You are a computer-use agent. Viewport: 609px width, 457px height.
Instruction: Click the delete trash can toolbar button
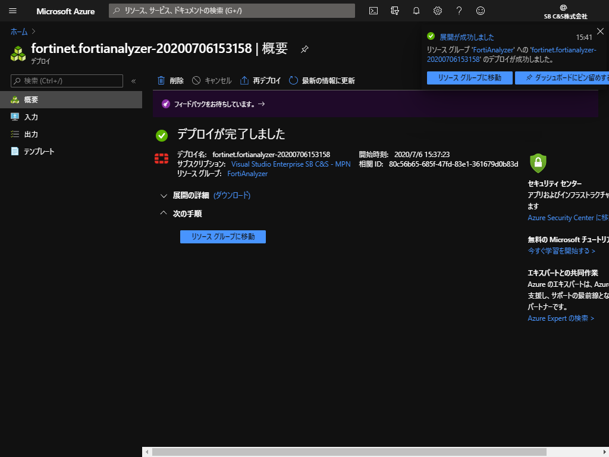coord(171,80)
